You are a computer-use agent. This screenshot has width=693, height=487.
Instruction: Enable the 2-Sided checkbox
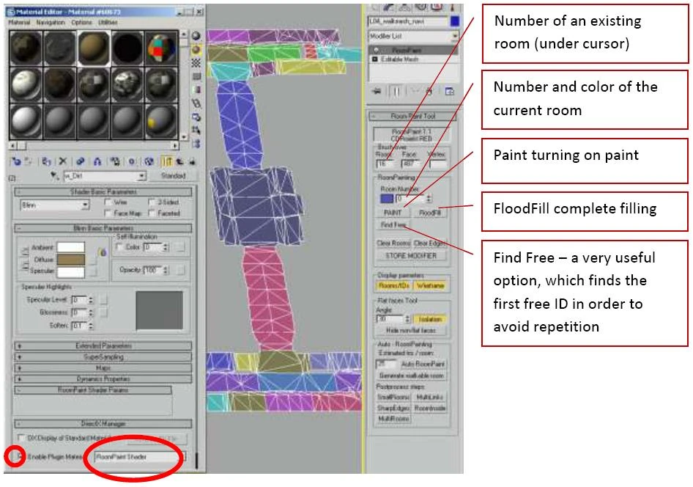(x=152, y=202)
